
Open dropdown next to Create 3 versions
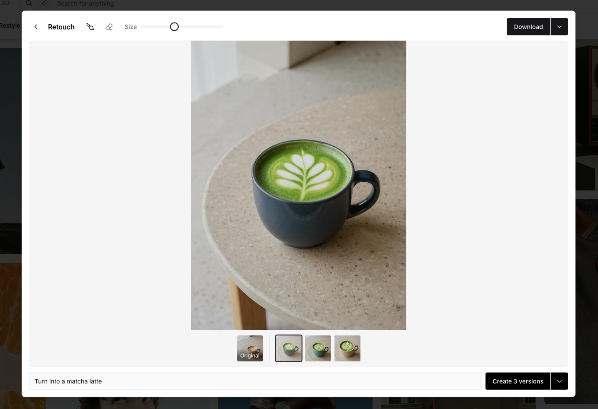(x=559, y=381)
